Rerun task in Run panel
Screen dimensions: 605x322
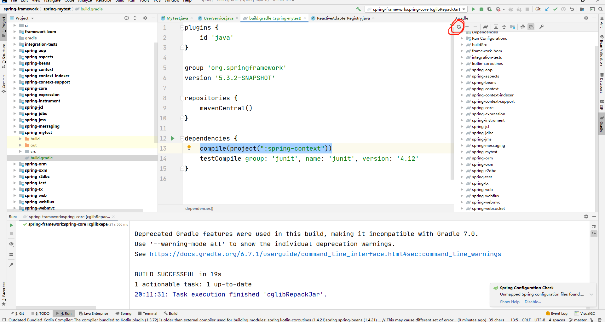click(x=11, y=225)
